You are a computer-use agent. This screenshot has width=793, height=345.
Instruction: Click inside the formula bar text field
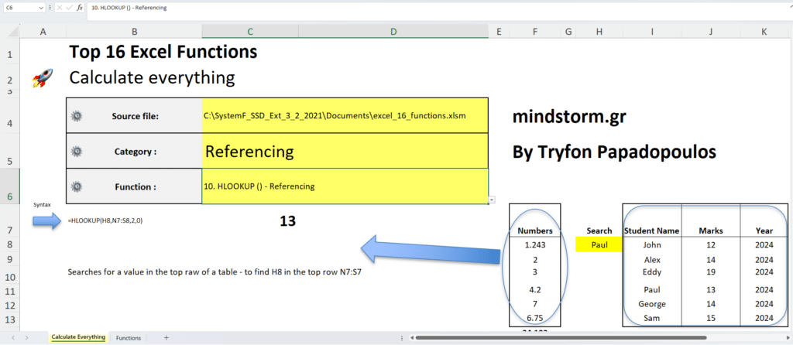[x=387, y=7]
